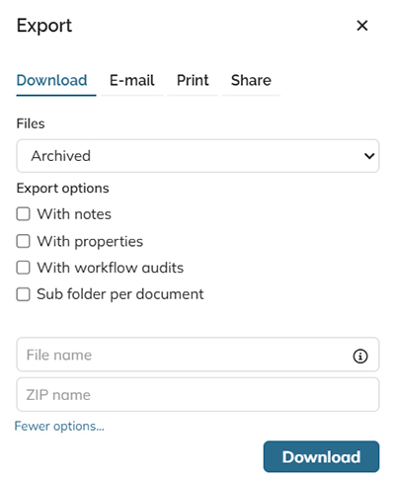Focus the File name input field
395x478 pixels.
coord(197,355)
